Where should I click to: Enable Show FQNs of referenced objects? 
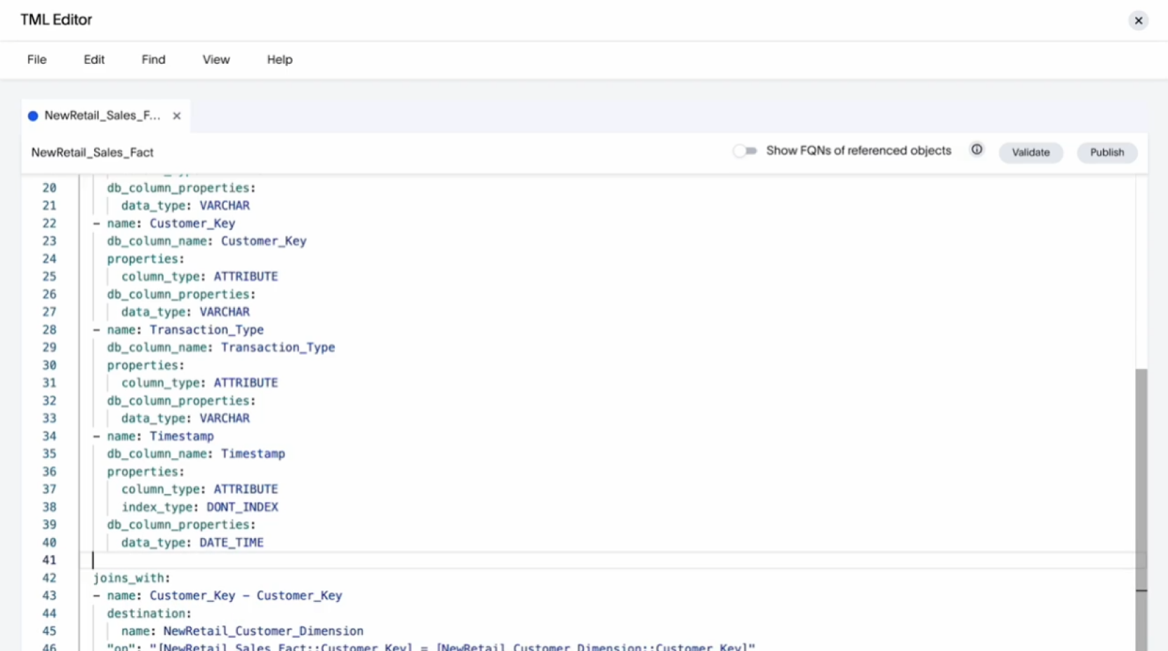(x=745, y=150)
